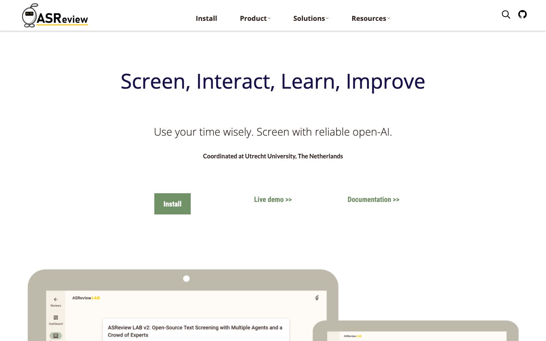Expand the Resources dropdown menu
The image size is (546, 341).
(x=370, y=18)
